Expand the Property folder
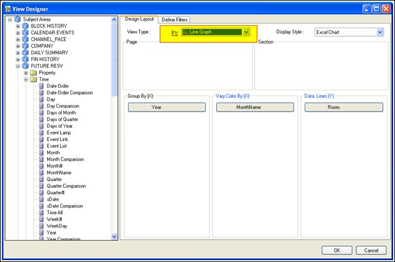The height and width of the screenshot is (262, 395). [x=26, y=73]
